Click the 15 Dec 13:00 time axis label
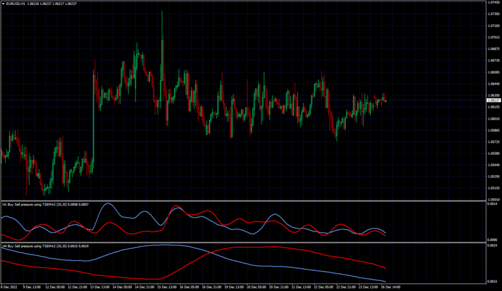The image size is (502, 291). 167,287
